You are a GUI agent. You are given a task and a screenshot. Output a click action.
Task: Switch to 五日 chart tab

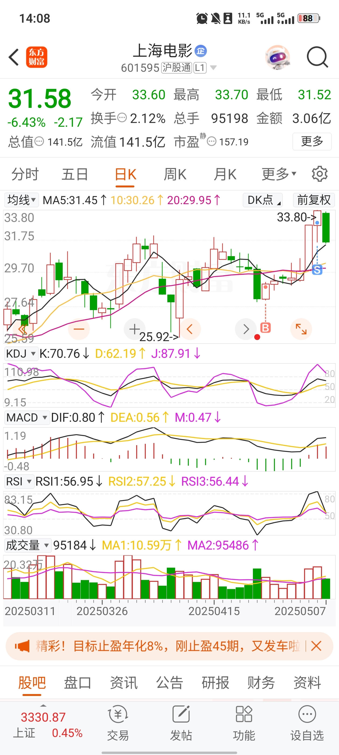coord(75,174)
